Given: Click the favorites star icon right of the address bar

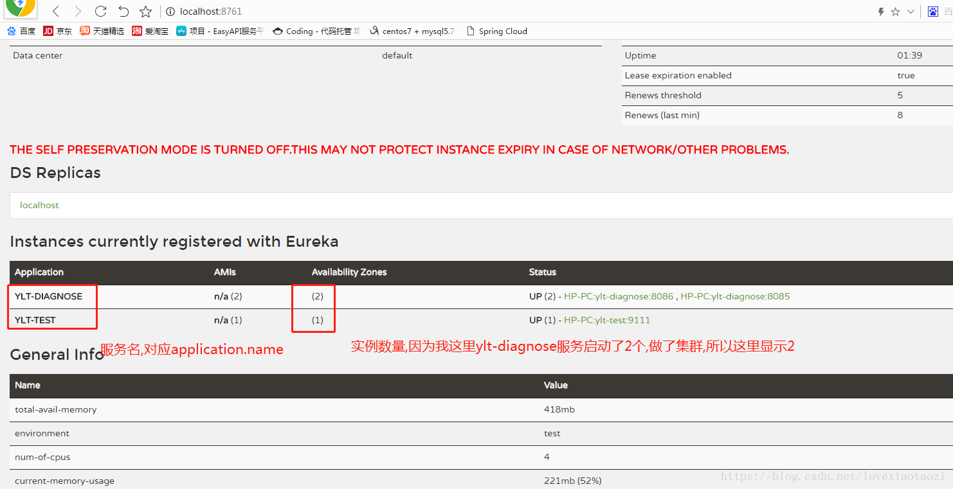Looking at the screenshot, I should coord(895,12).
